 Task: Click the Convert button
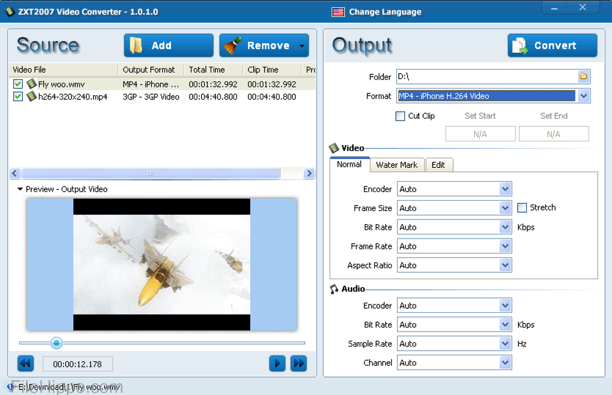(552, 46)
